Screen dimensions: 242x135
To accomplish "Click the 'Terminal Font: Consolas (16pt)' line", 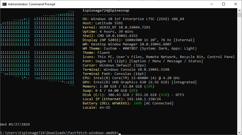I will point(114,74).
